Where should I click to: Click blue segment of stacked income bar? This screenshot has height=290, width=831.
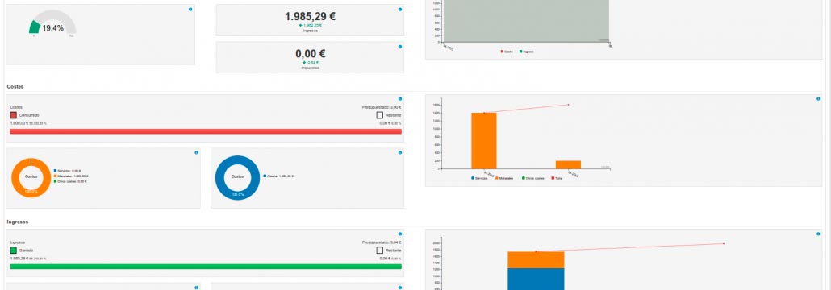click(x=536, y=279)
